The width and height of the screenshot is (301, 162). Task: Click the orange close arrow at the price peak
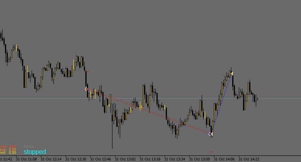[x=231, y=73]
